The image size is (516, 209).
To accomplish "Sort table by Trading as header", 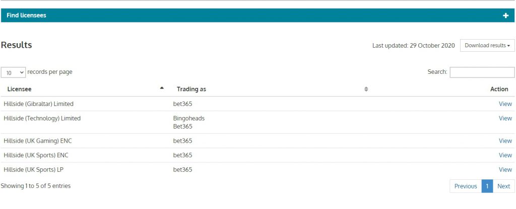I will point(191,89).
